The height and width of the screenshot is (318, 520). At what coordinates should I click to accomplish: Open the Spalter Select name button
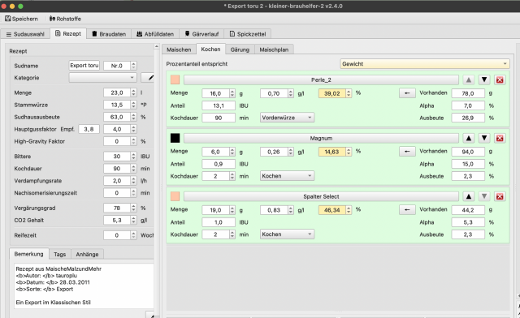click(x=321, y=196)
